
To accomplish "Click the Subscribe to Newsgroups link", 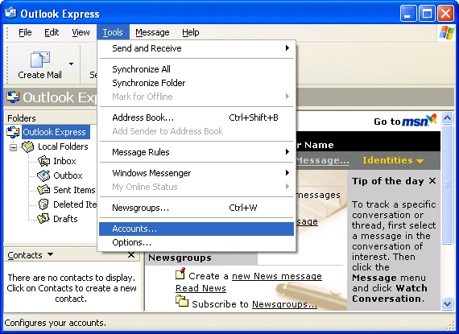I will pos(284,304).
